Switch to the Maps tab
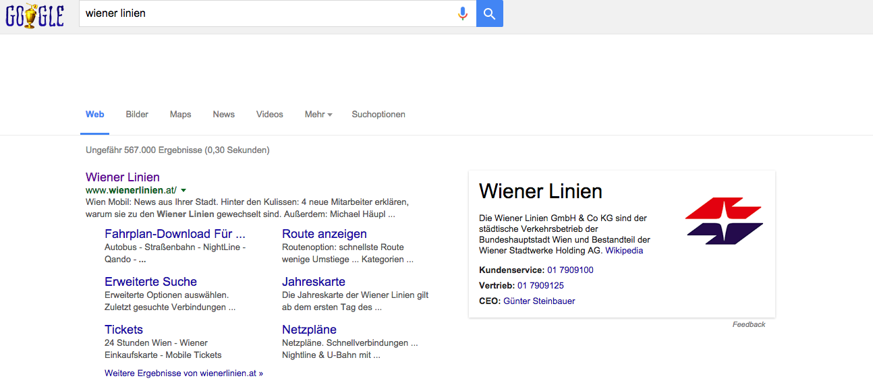The width and height of the screenshot is (873, 391). [x=181, y=115]
